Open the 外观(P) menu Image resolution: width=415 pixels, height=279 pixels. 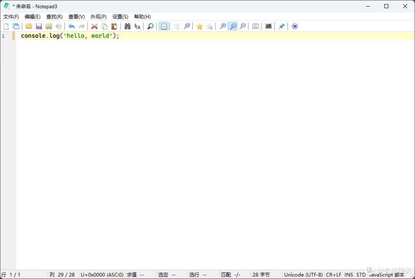pos(98,17)
